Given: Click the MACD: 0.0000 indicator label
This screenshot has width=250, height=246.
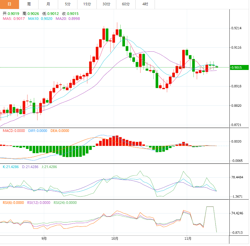Looking at the screenshot, I should pyautogui.click(x=14, y=131).
